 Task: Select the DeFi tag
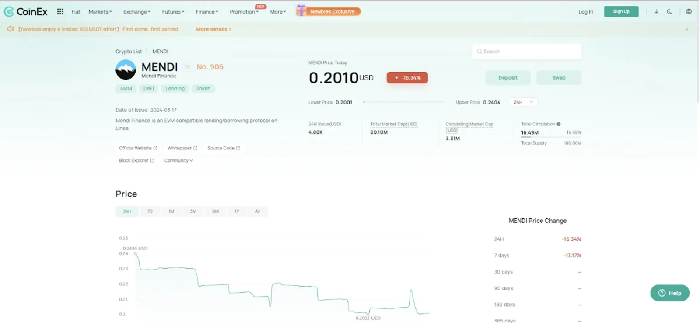point(149,89)
